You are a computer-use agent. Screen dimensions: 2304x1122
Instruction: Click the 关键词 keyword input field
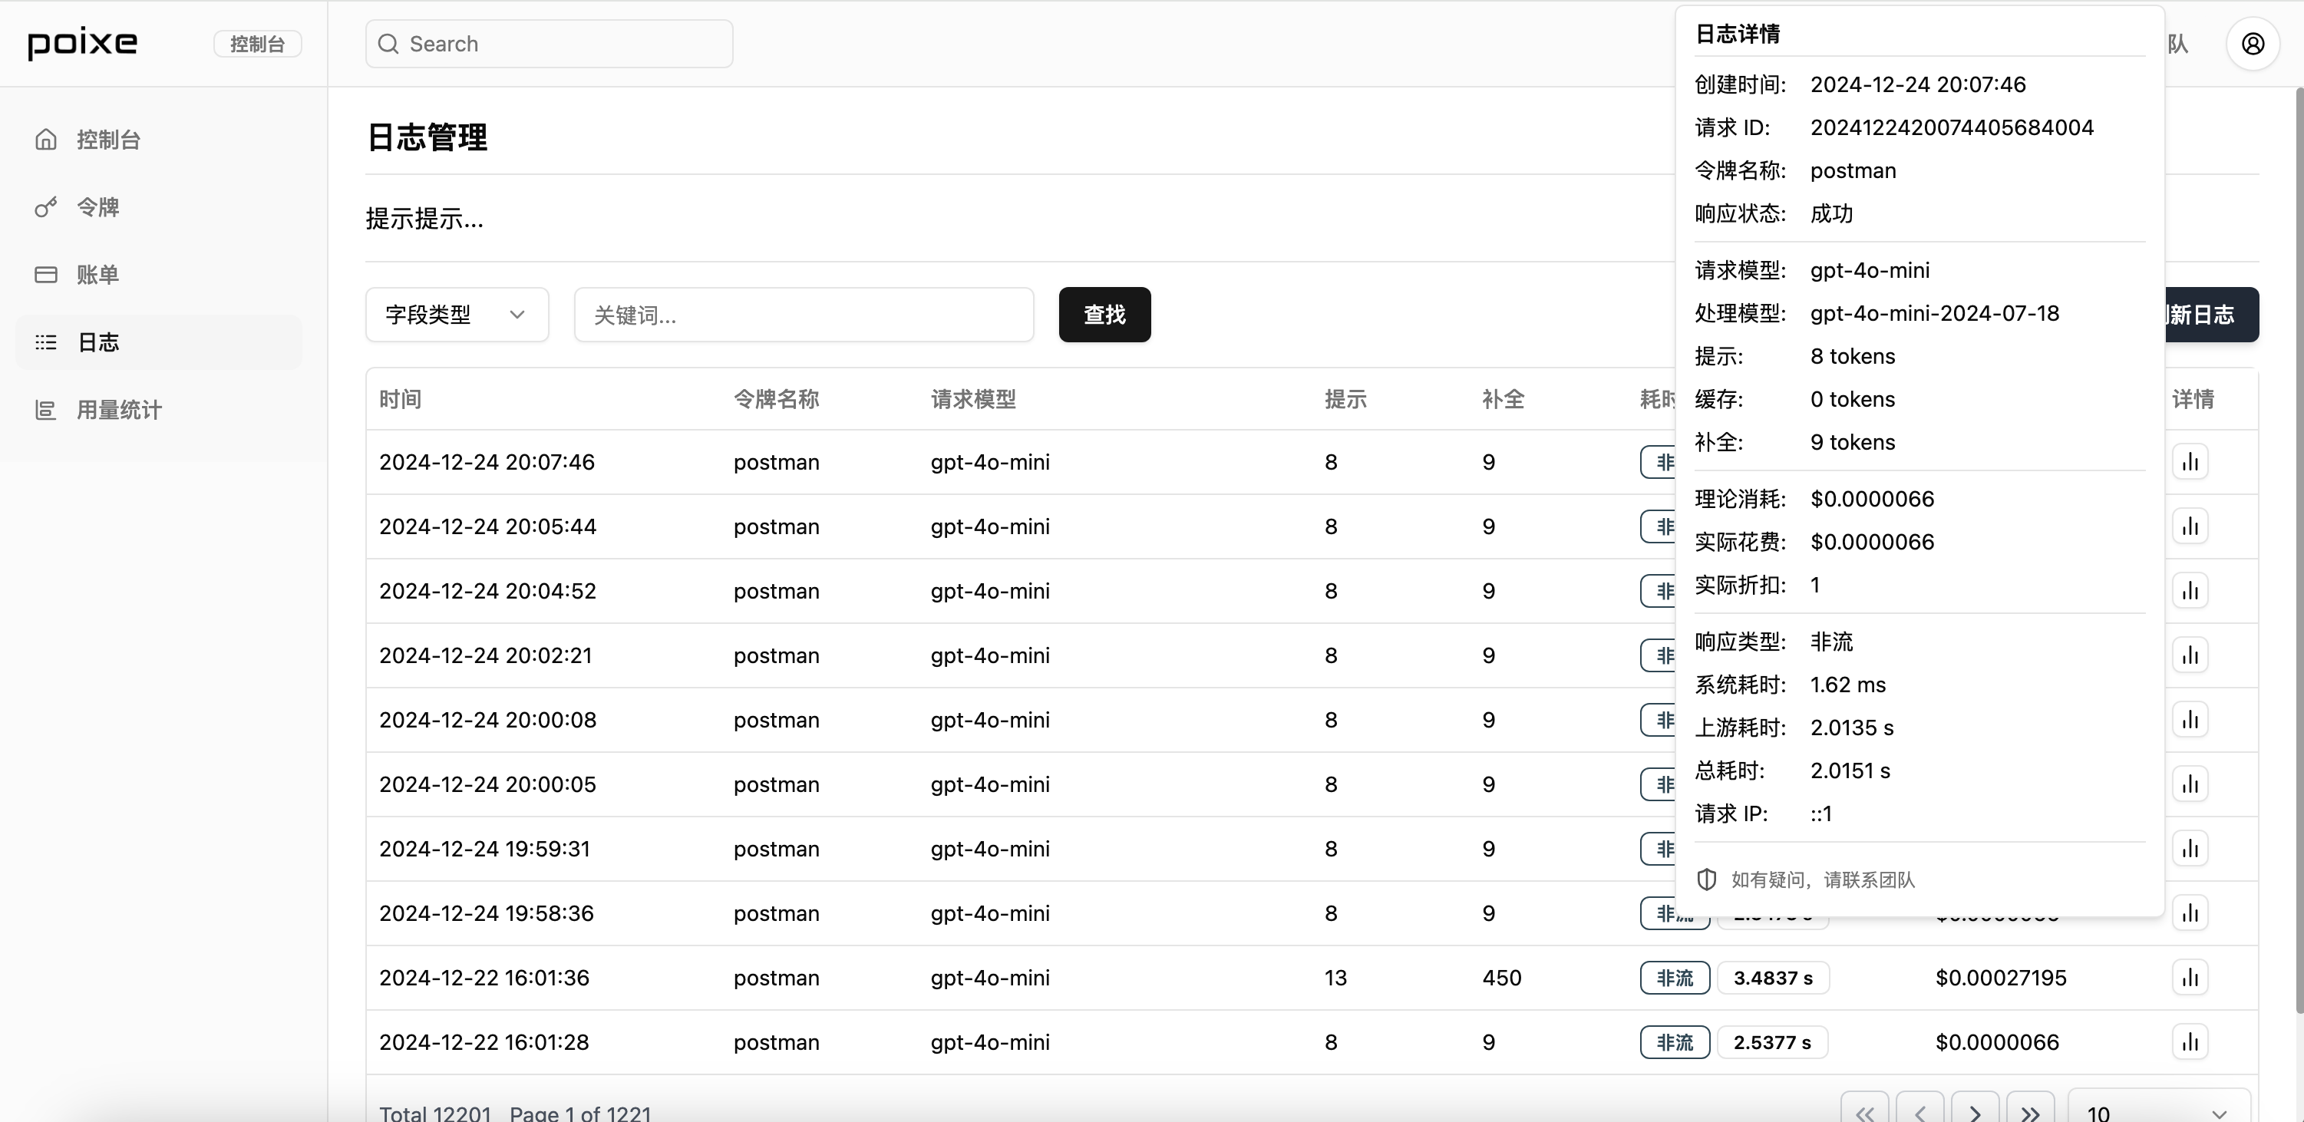point(804,315)
